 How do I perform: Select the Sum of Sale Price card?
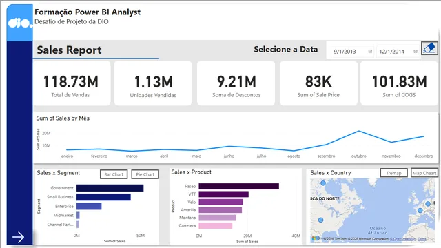[318, 83]
